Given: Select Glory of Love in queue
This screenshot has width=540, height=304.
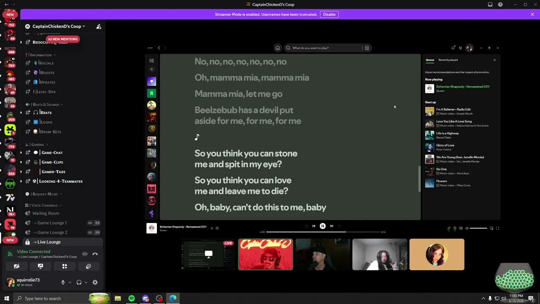Looking at the screenshot, I should pyautogui.click(x=462, y=147).
